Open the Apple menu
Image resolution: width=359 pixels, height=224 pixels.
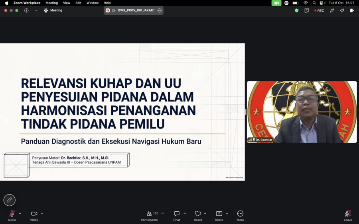(x=7, y=3)
